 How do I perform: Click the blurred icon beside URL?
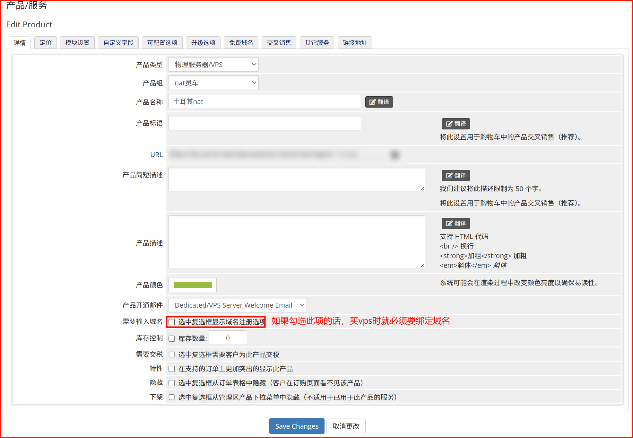coord(395,155)
